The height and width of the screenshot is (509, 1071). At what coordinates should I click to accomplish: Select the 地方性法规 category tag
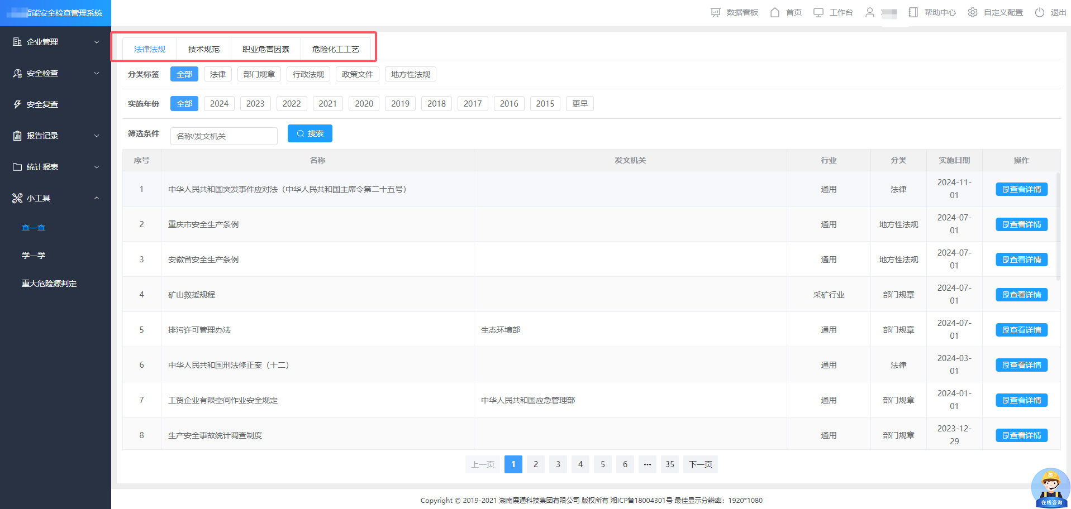pyautogui.click(x=411, y=74)
